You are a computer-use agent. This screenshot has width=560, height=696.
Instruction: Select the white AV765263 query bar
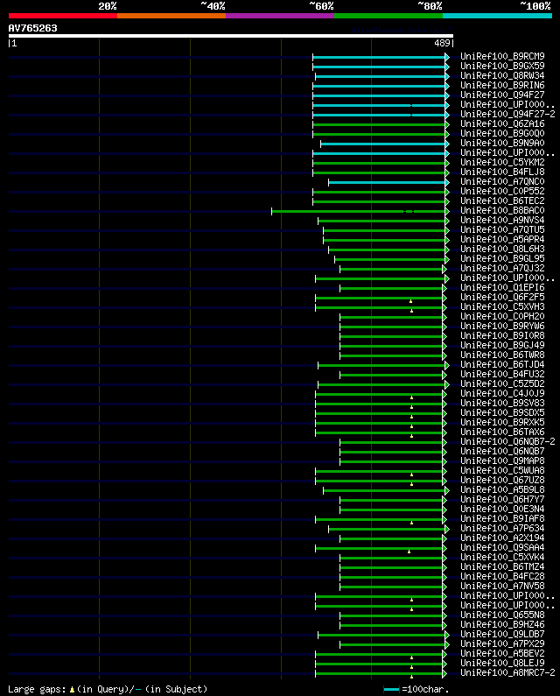click(231, 36)
